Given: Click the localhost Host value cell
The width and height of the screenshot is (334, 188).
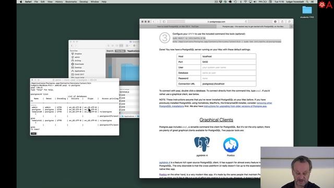Looking at the screenshot, I should coord(229,56).
